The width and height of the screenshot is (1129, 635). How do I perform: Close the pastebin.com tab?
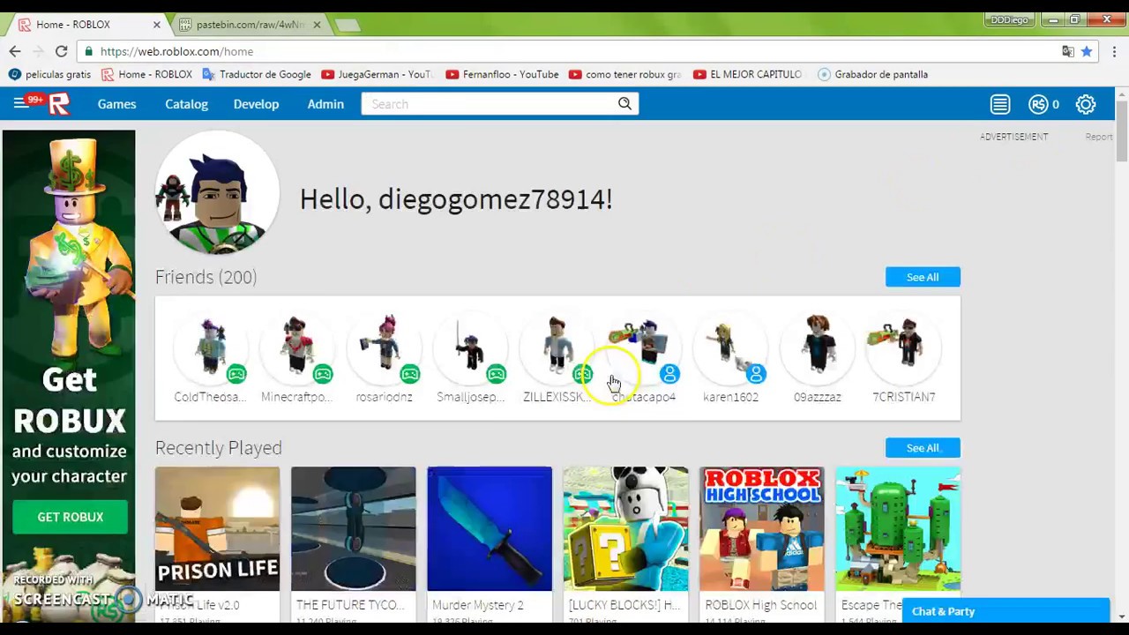coord(317,25)
